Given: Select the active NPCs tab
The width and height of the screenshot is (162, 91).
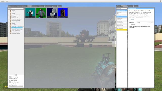Looking at the screenshot, I should tap(29, 6).
